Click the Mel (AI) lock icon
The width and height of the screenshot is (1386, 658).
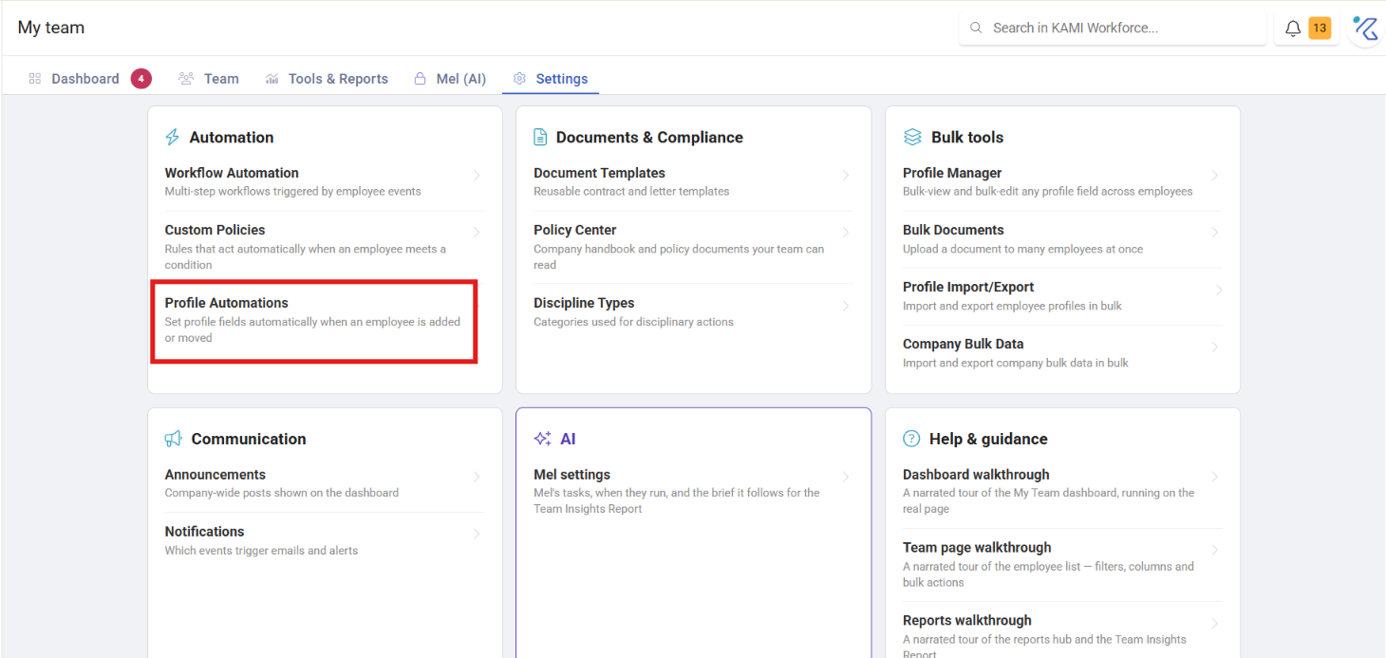(x=420, y=79)
